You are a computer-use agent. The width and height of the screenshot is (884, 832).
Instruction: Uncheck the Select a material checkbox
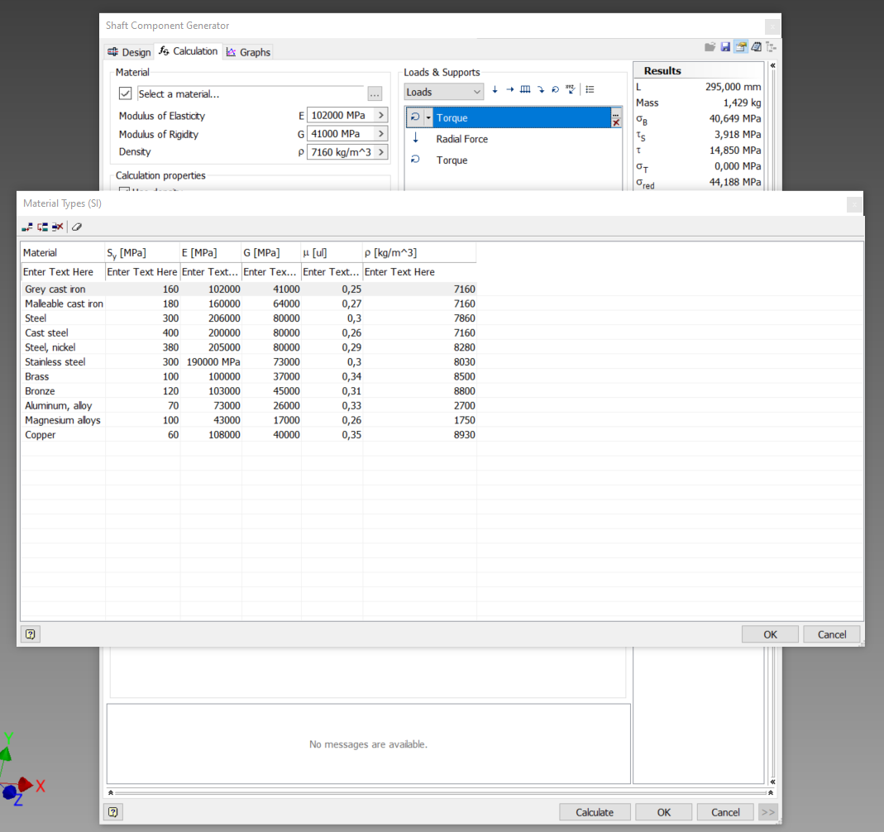click(x=125, y=93)
